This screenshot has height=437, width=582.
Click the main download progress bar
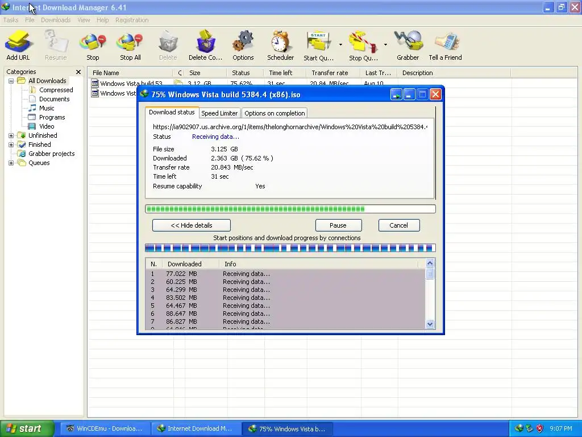coord(290,209)
